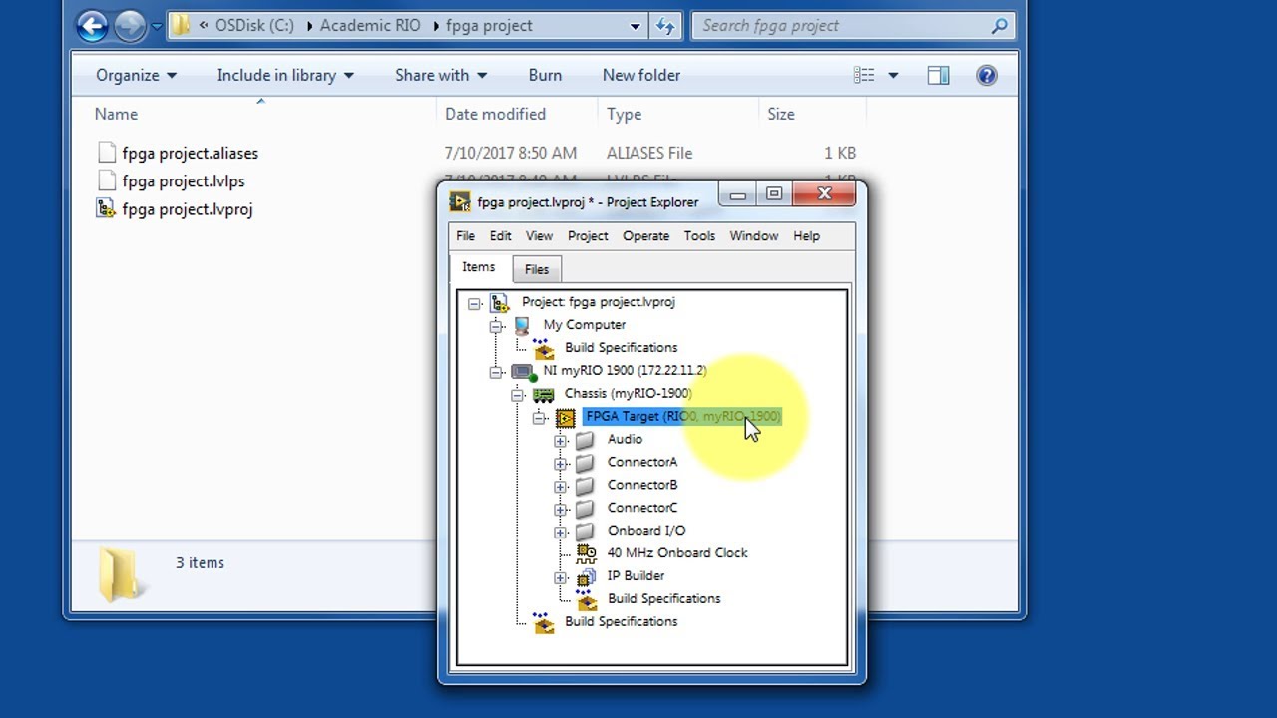Collapse the My Computer tree node

point(497,326)
